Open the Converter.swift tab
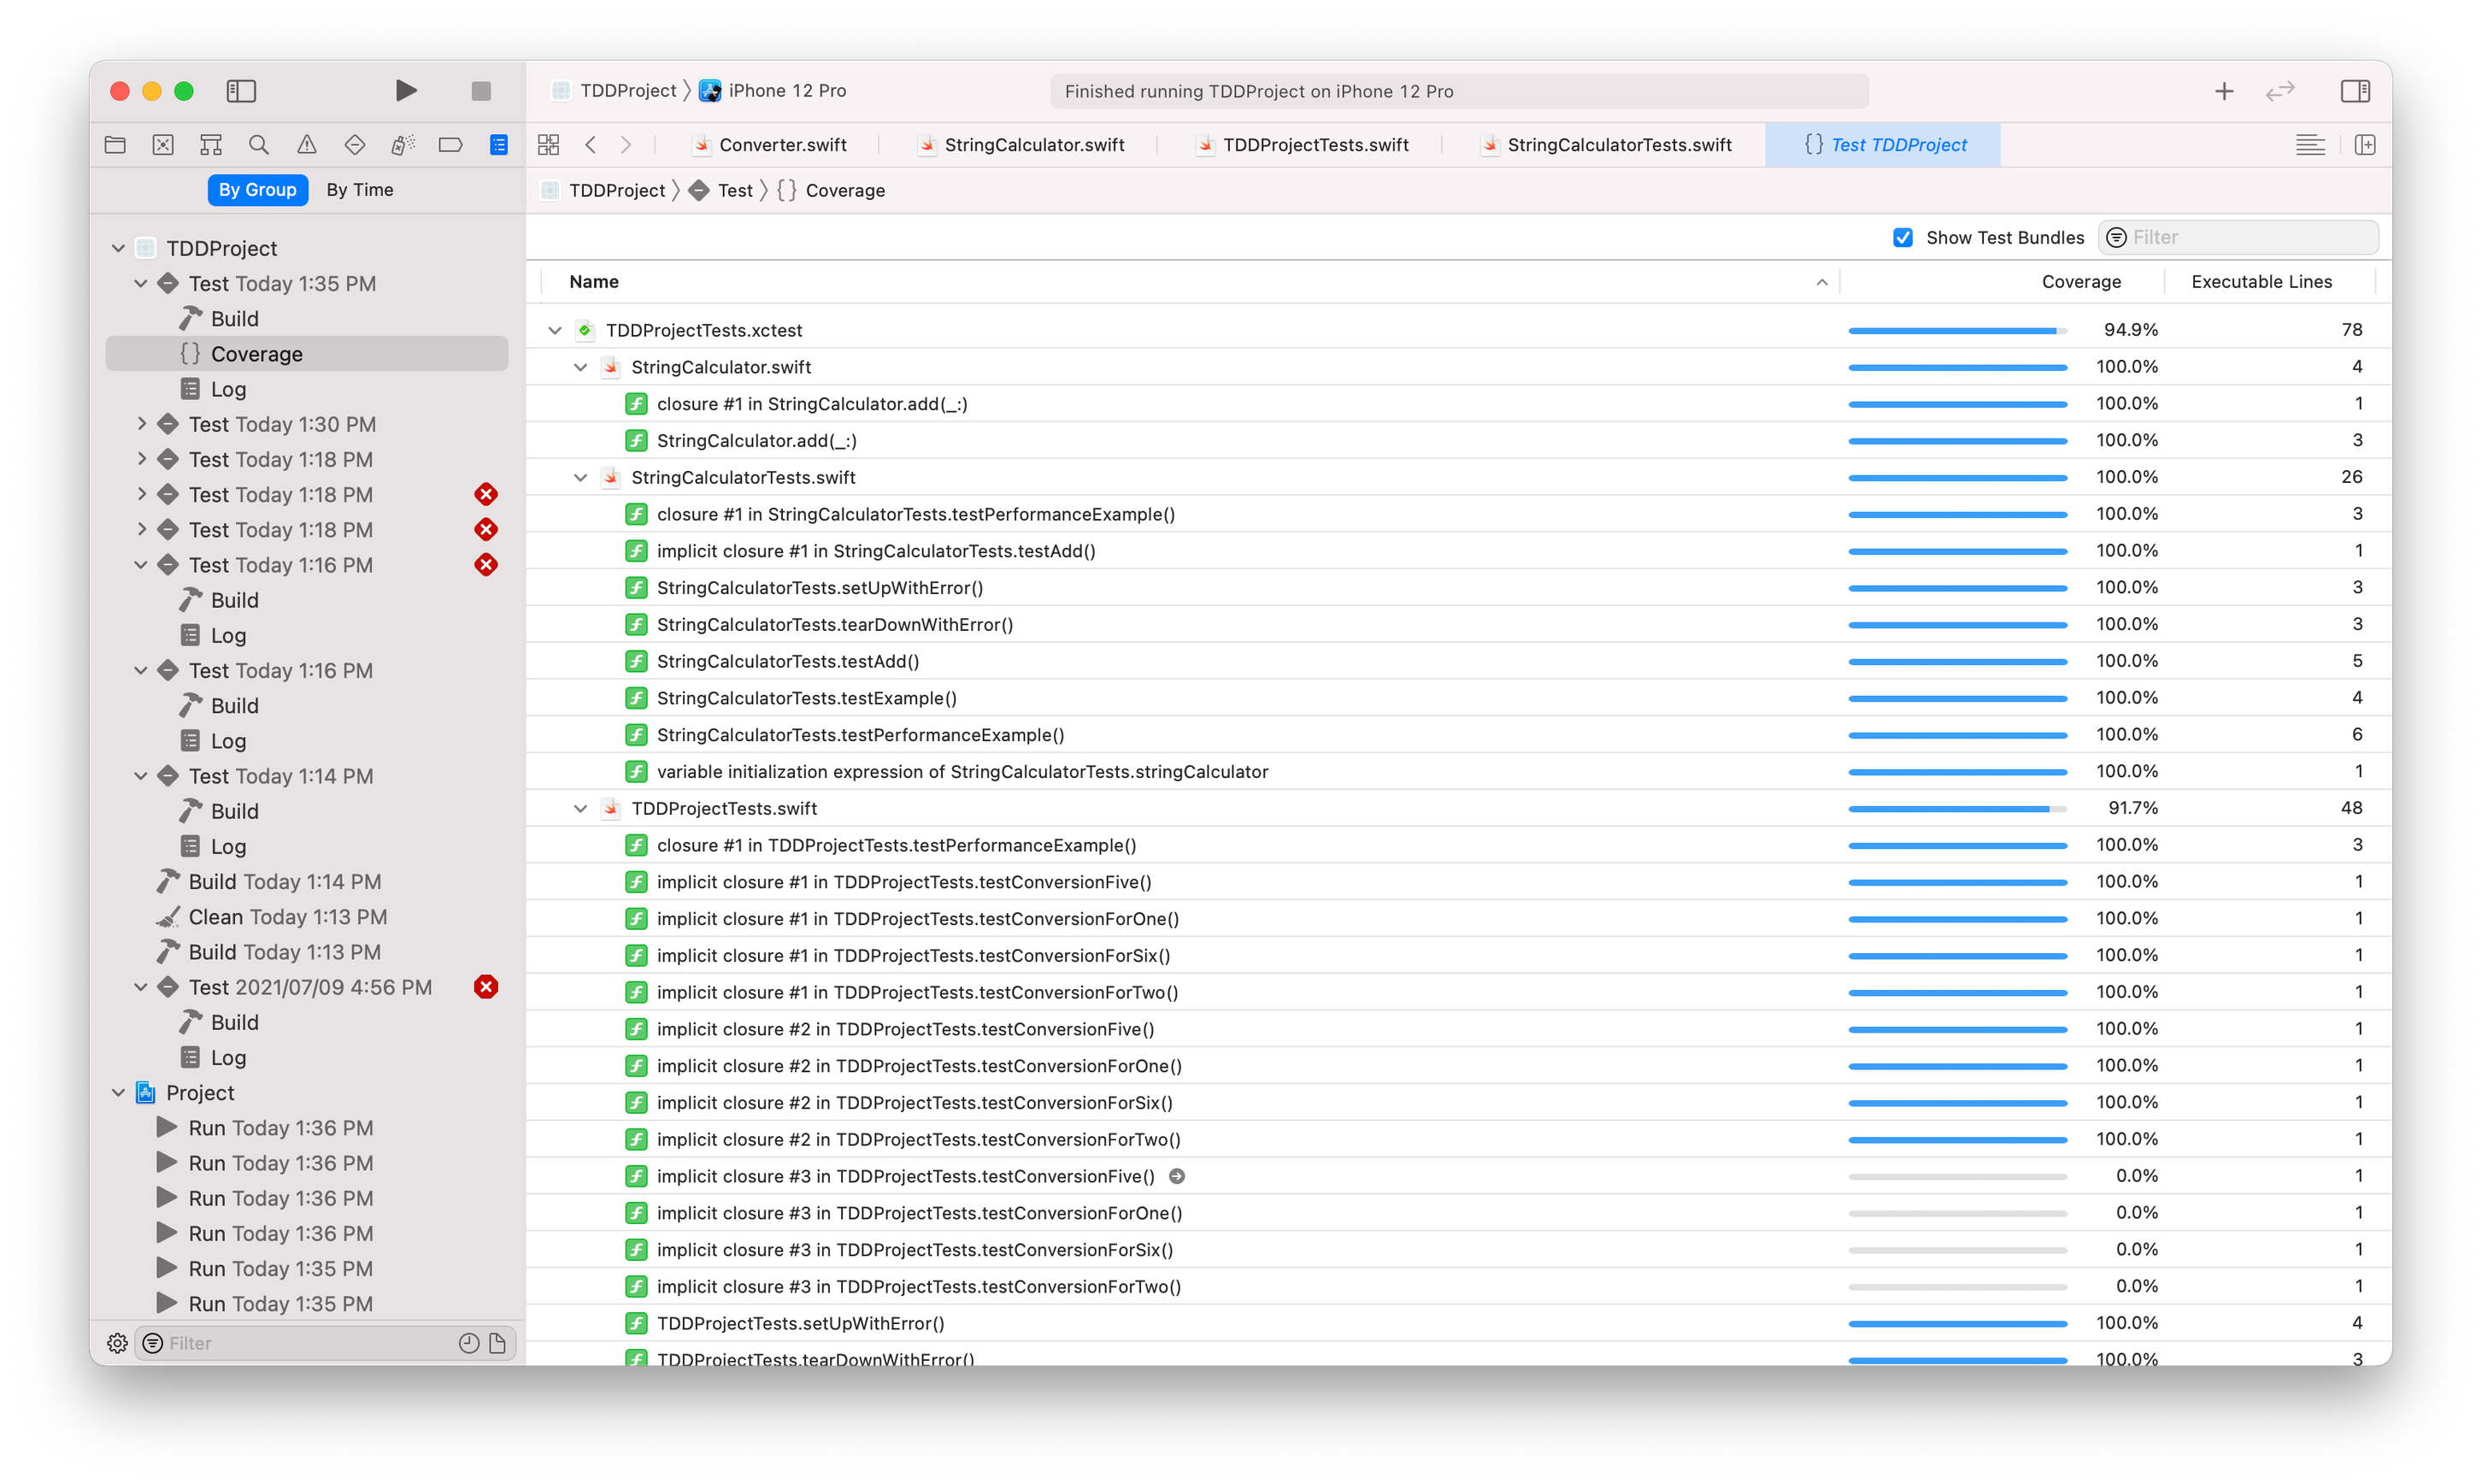 [x=782, y=145]
